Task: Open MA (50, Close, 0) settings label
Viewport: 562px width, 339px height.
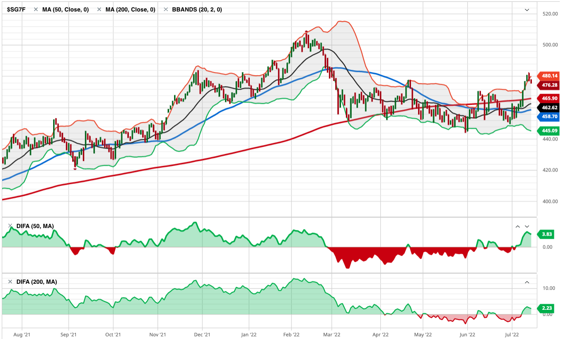Action: click(66, 10)
